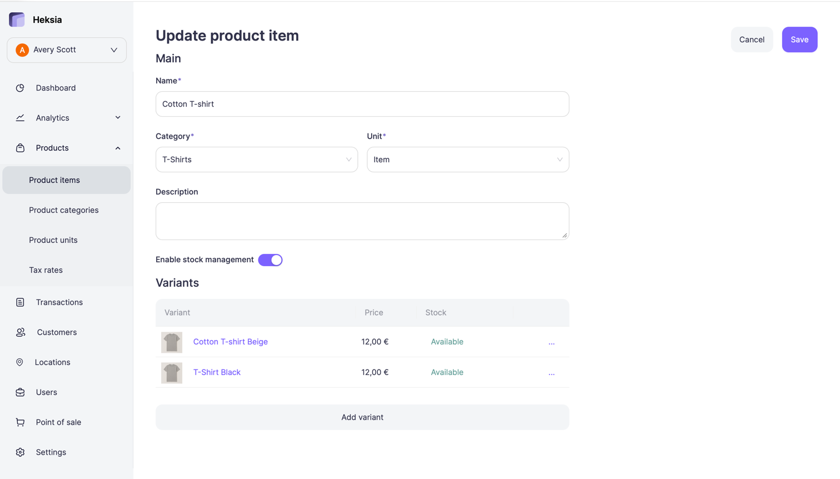The height and width of the screenshot is (479, 840).
Task: Save the product item
Action: [x=799, y=39]
